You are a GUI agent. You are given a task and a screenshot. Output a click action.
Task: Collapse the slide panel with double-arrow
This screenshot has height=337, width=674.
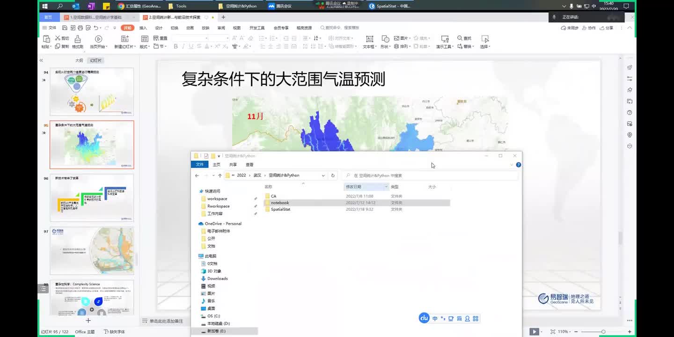click(41, 60)
